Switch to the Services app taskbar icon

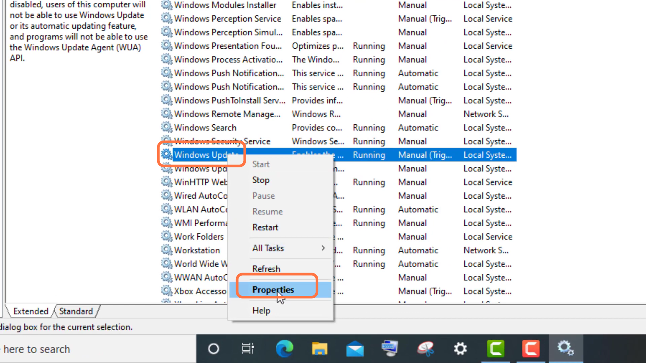pos(566,349)
